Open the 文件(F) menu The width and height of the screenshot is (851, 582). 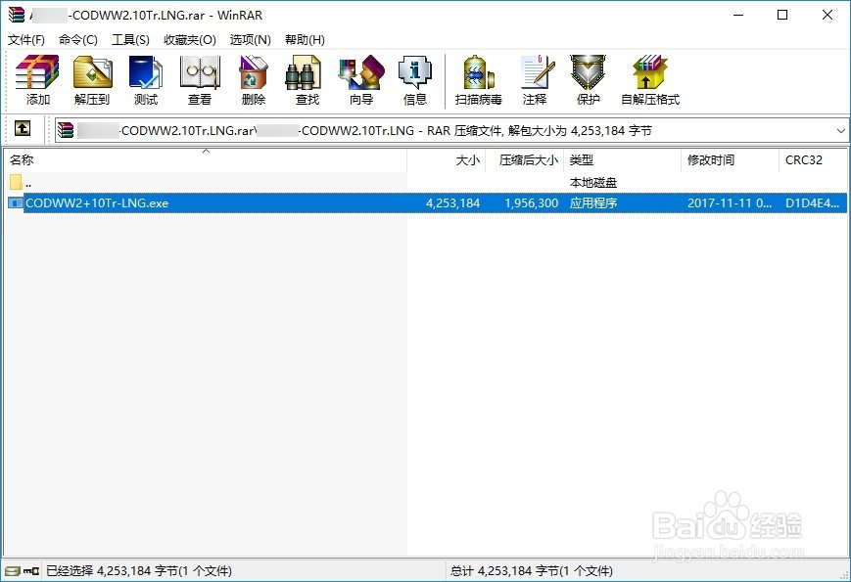(26, 40)
